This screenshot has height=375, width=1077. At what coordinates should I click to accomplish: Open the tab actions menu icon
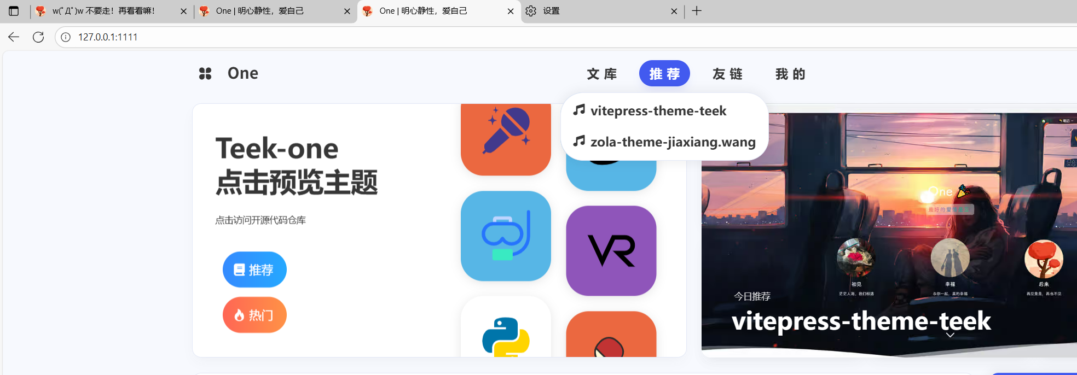pos(14,11)
